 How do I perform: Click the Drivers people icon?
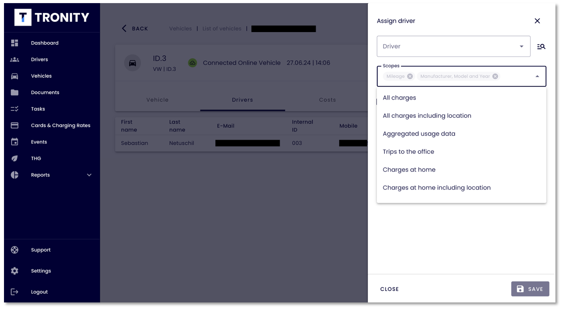15,60
